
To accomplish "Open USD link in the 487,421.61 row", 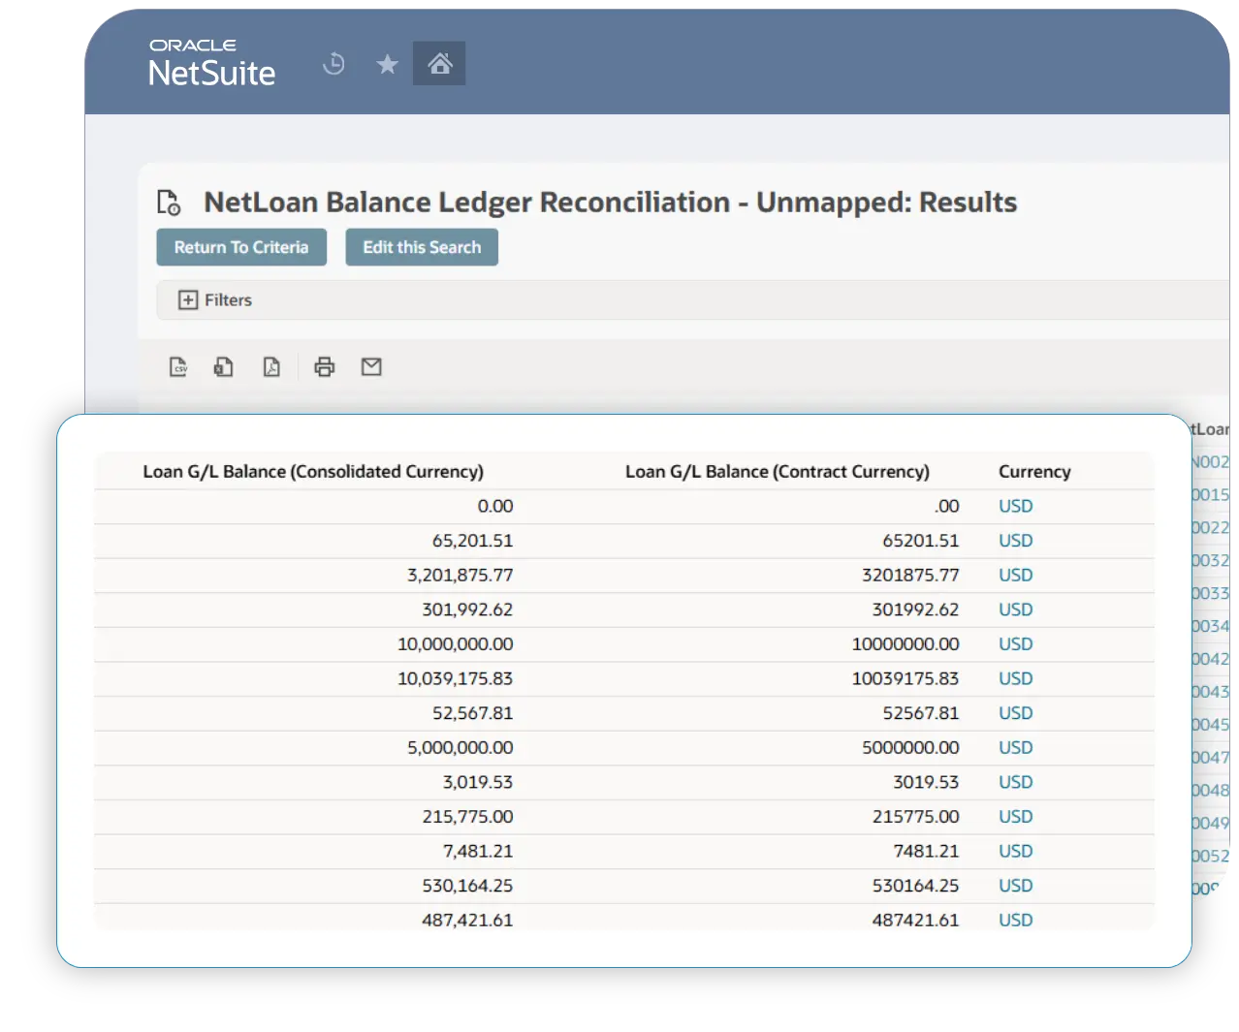I will 1016,920.
